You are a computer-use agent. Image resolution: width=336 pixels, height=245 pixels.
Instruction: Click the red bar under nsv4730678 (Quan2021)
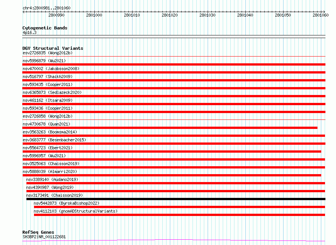tap(170, 128)
